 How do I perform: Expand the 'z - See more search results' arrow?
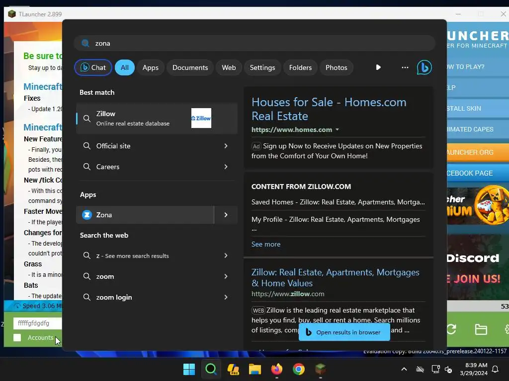pyautogui.click(x=226, y=255)
